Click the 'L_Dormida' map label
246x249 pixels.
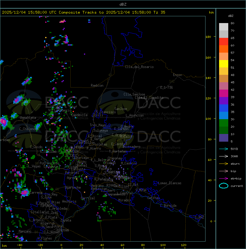[168, 206]
